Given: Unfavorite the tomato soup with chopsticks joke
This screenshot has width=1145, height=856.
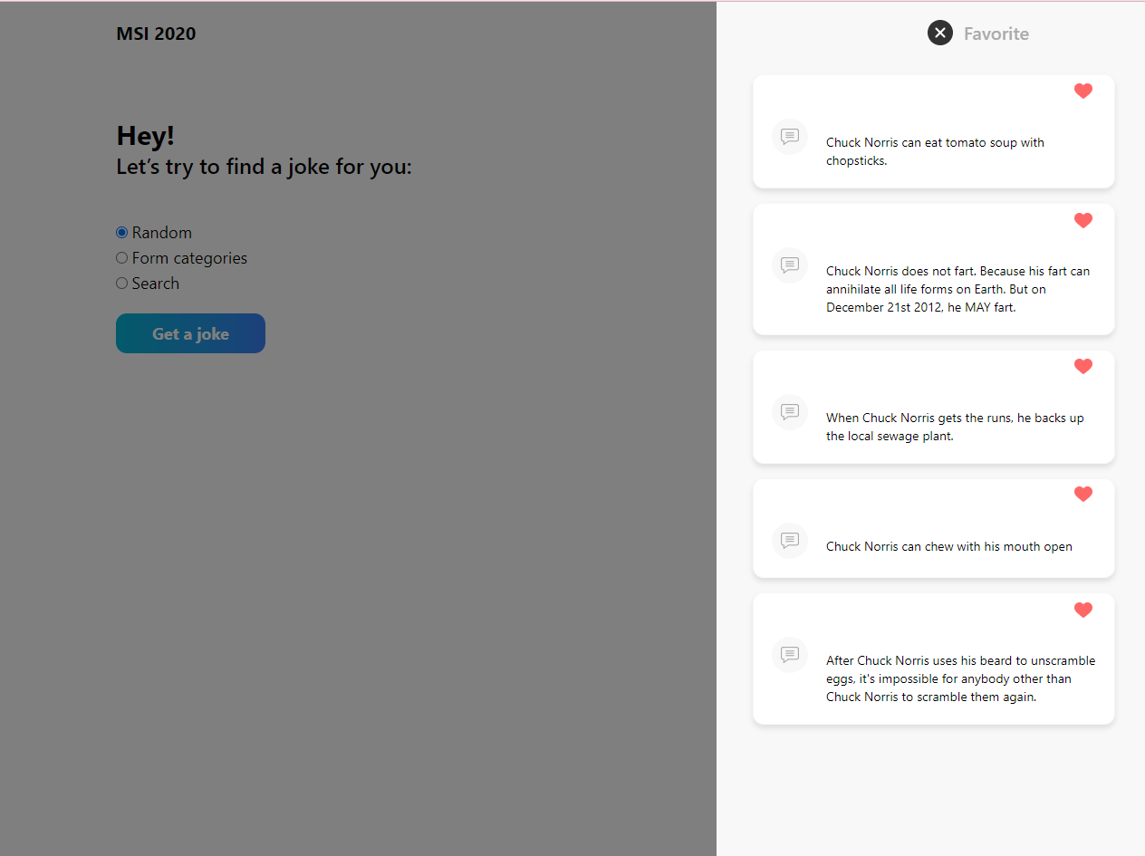Looking at the screenshot, I should (x=1083, y=91).
